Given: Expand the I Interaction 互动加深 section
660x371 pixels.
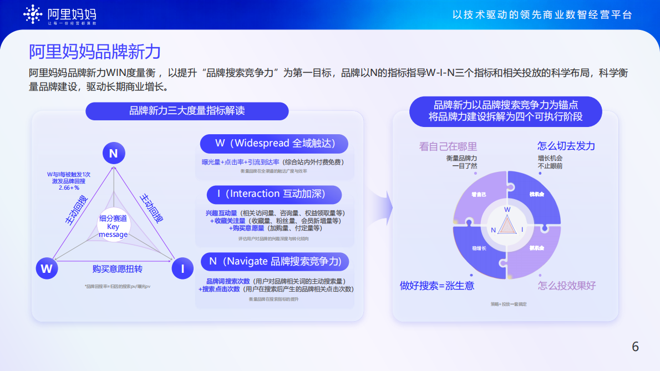Looking at the screenshot, I should click(x=274, y=195).
